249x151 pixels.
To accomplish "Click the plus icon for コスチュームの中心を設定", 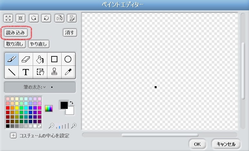I will pos(13,136).
